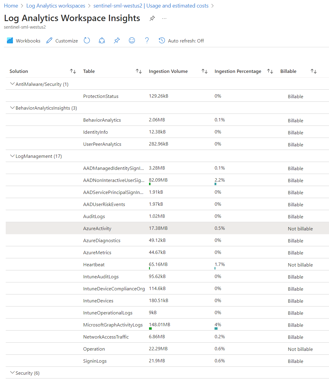Click the 2.2% ingestion percentage value
Viewport: 329px width, 381px height.
click(220, 180)
